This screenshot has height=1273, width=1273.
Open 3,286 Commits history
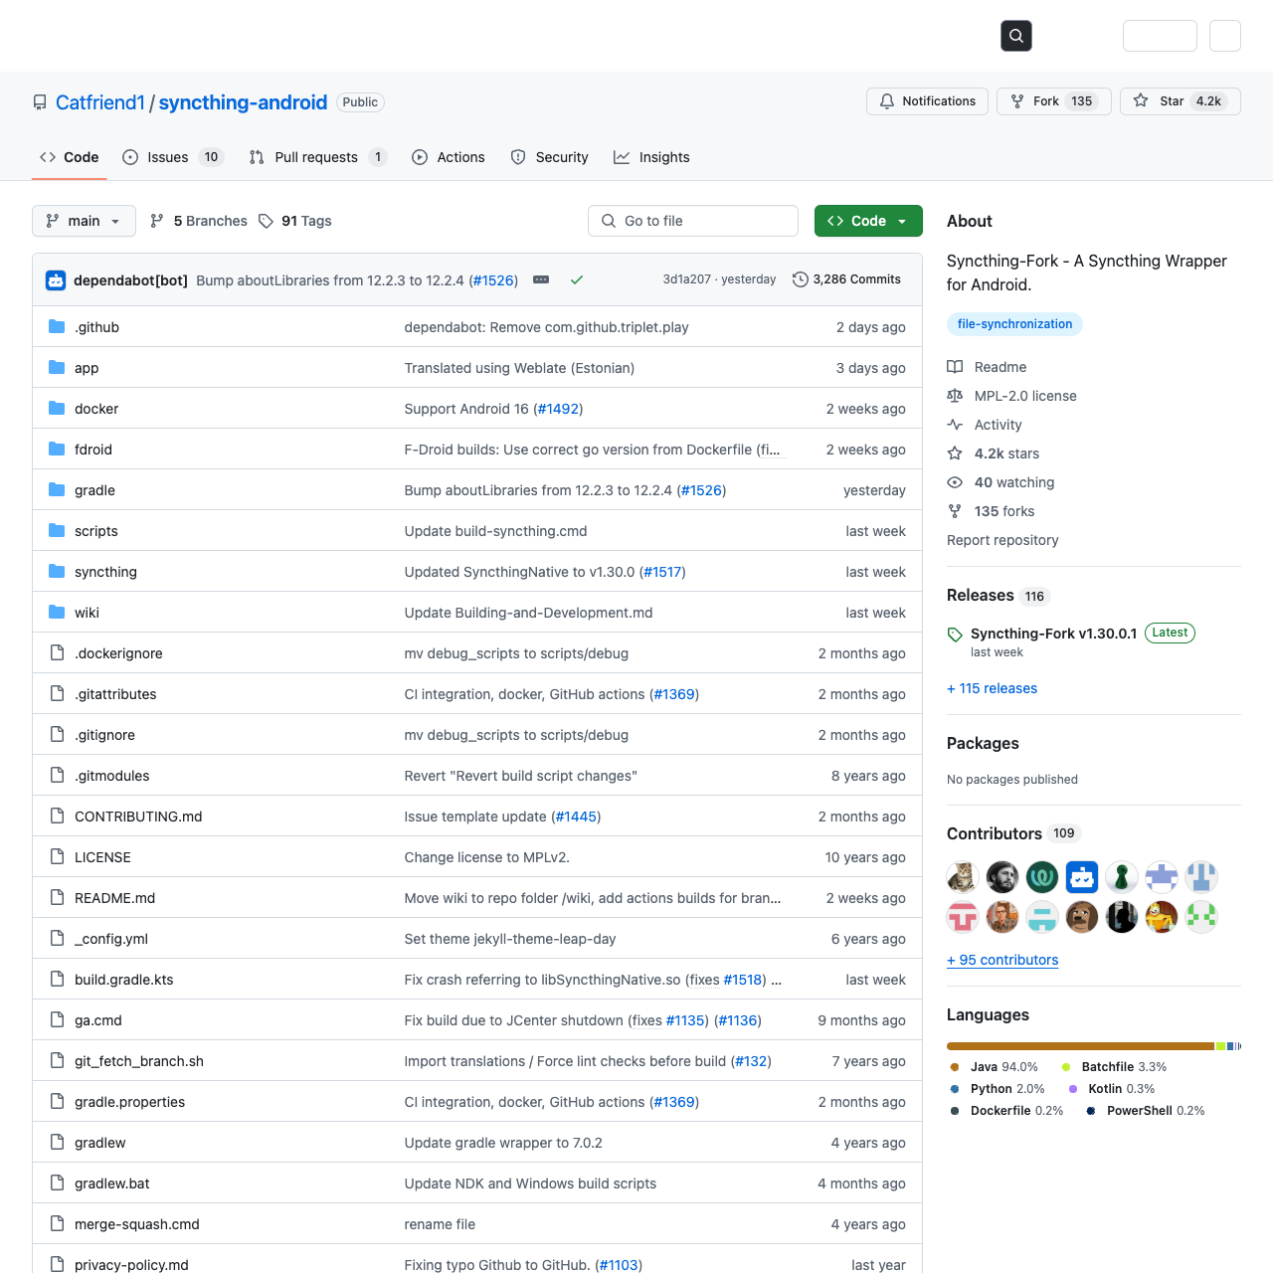tap(847, 279)
